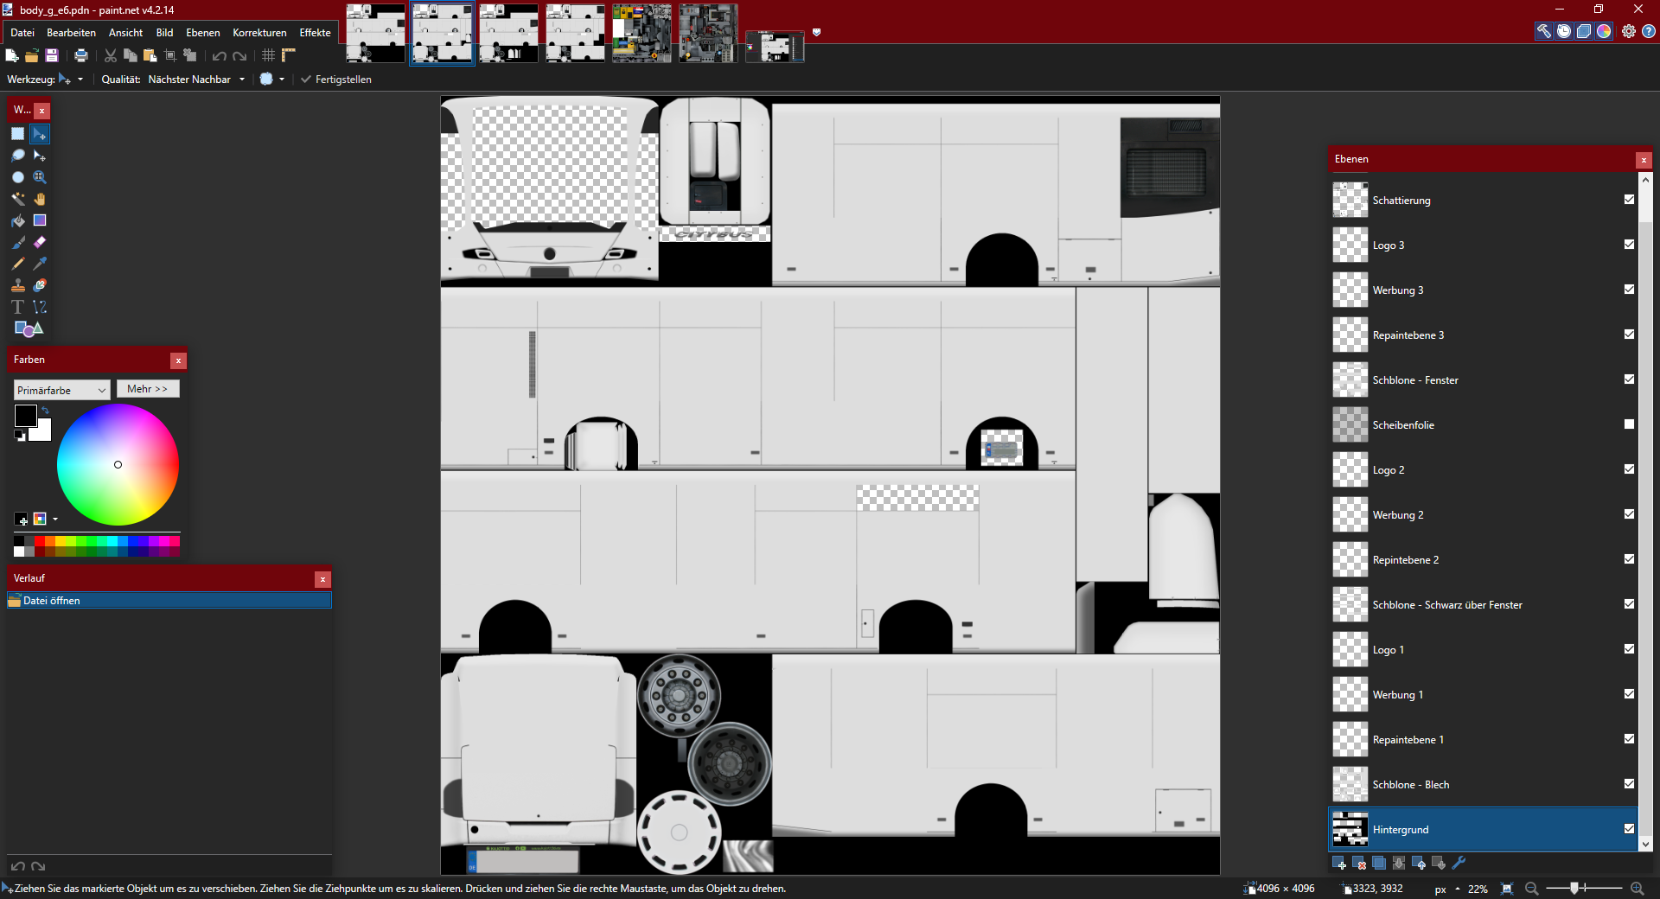Screen dimensions: 1660x899
Task: Open the Primärfarbe dropdown
Action: pos(61,390)
